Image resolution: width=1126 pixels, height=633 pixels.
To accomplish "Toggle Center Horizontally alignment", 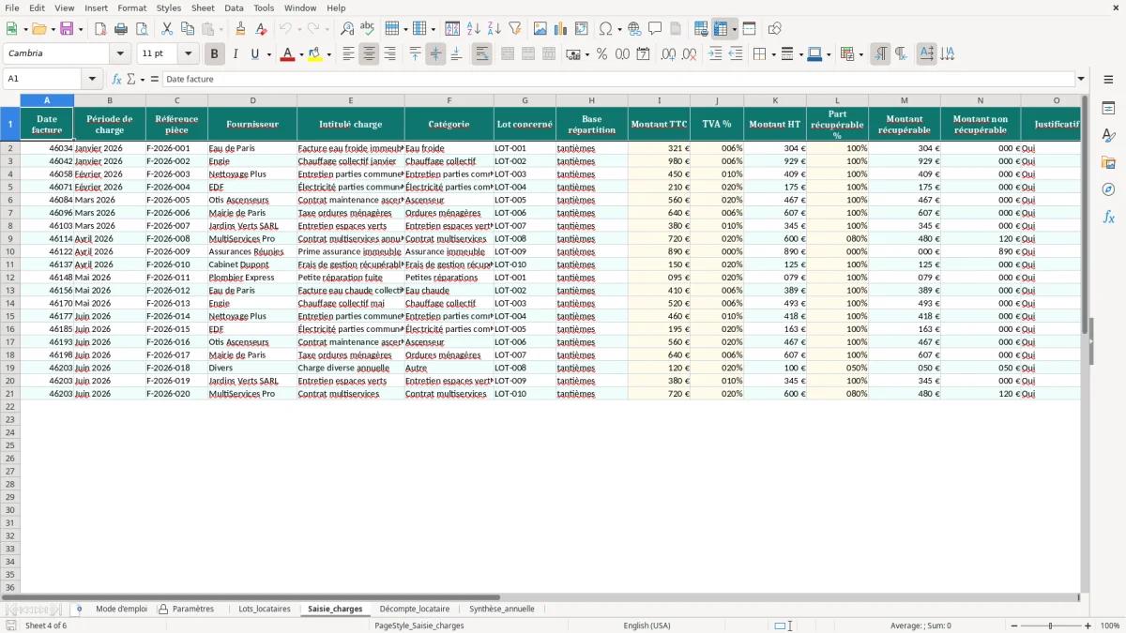I will [x=369, y=54].
